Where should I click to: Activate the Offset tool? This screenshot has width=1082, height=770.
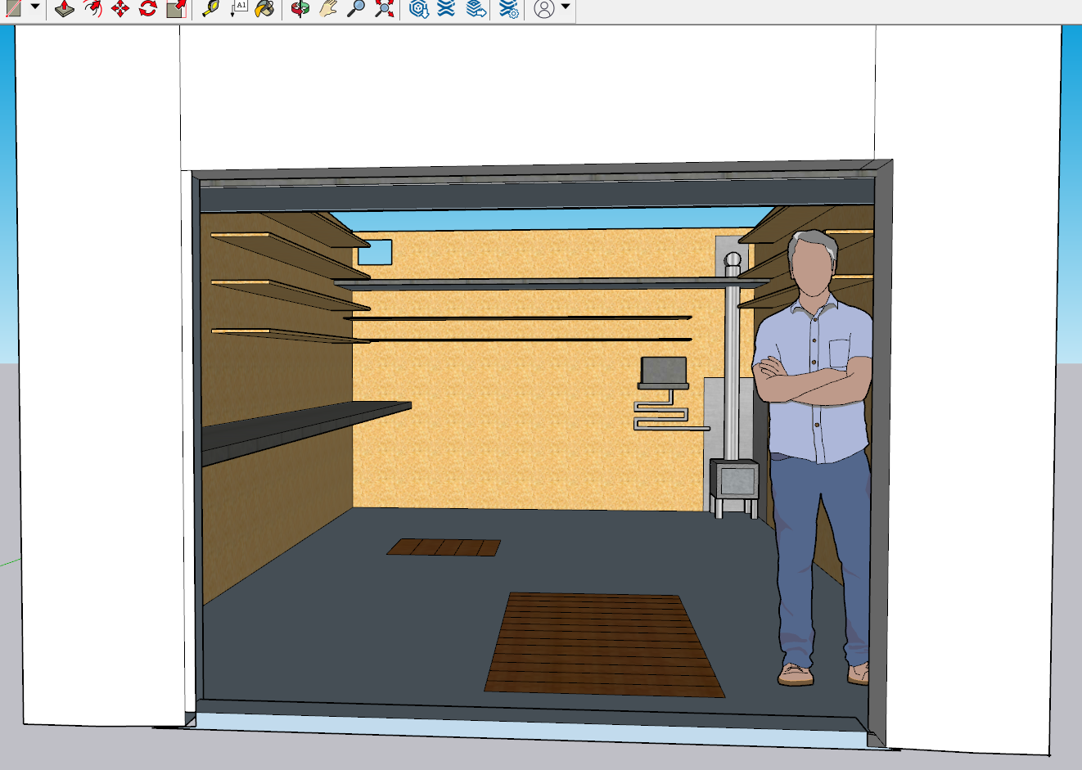(x=92, y=9)
